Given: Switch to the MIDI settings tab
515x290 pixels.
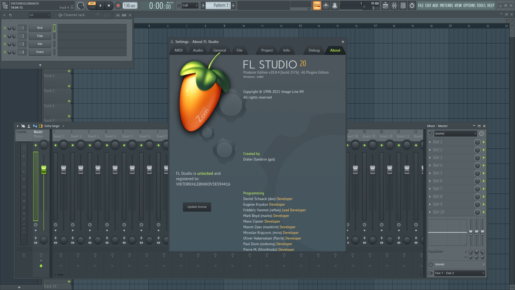Looking at the screenshot, I should 178,50.
